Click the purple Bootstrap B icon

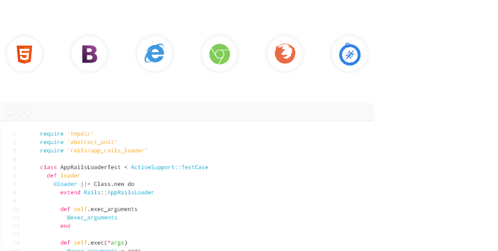90,54
